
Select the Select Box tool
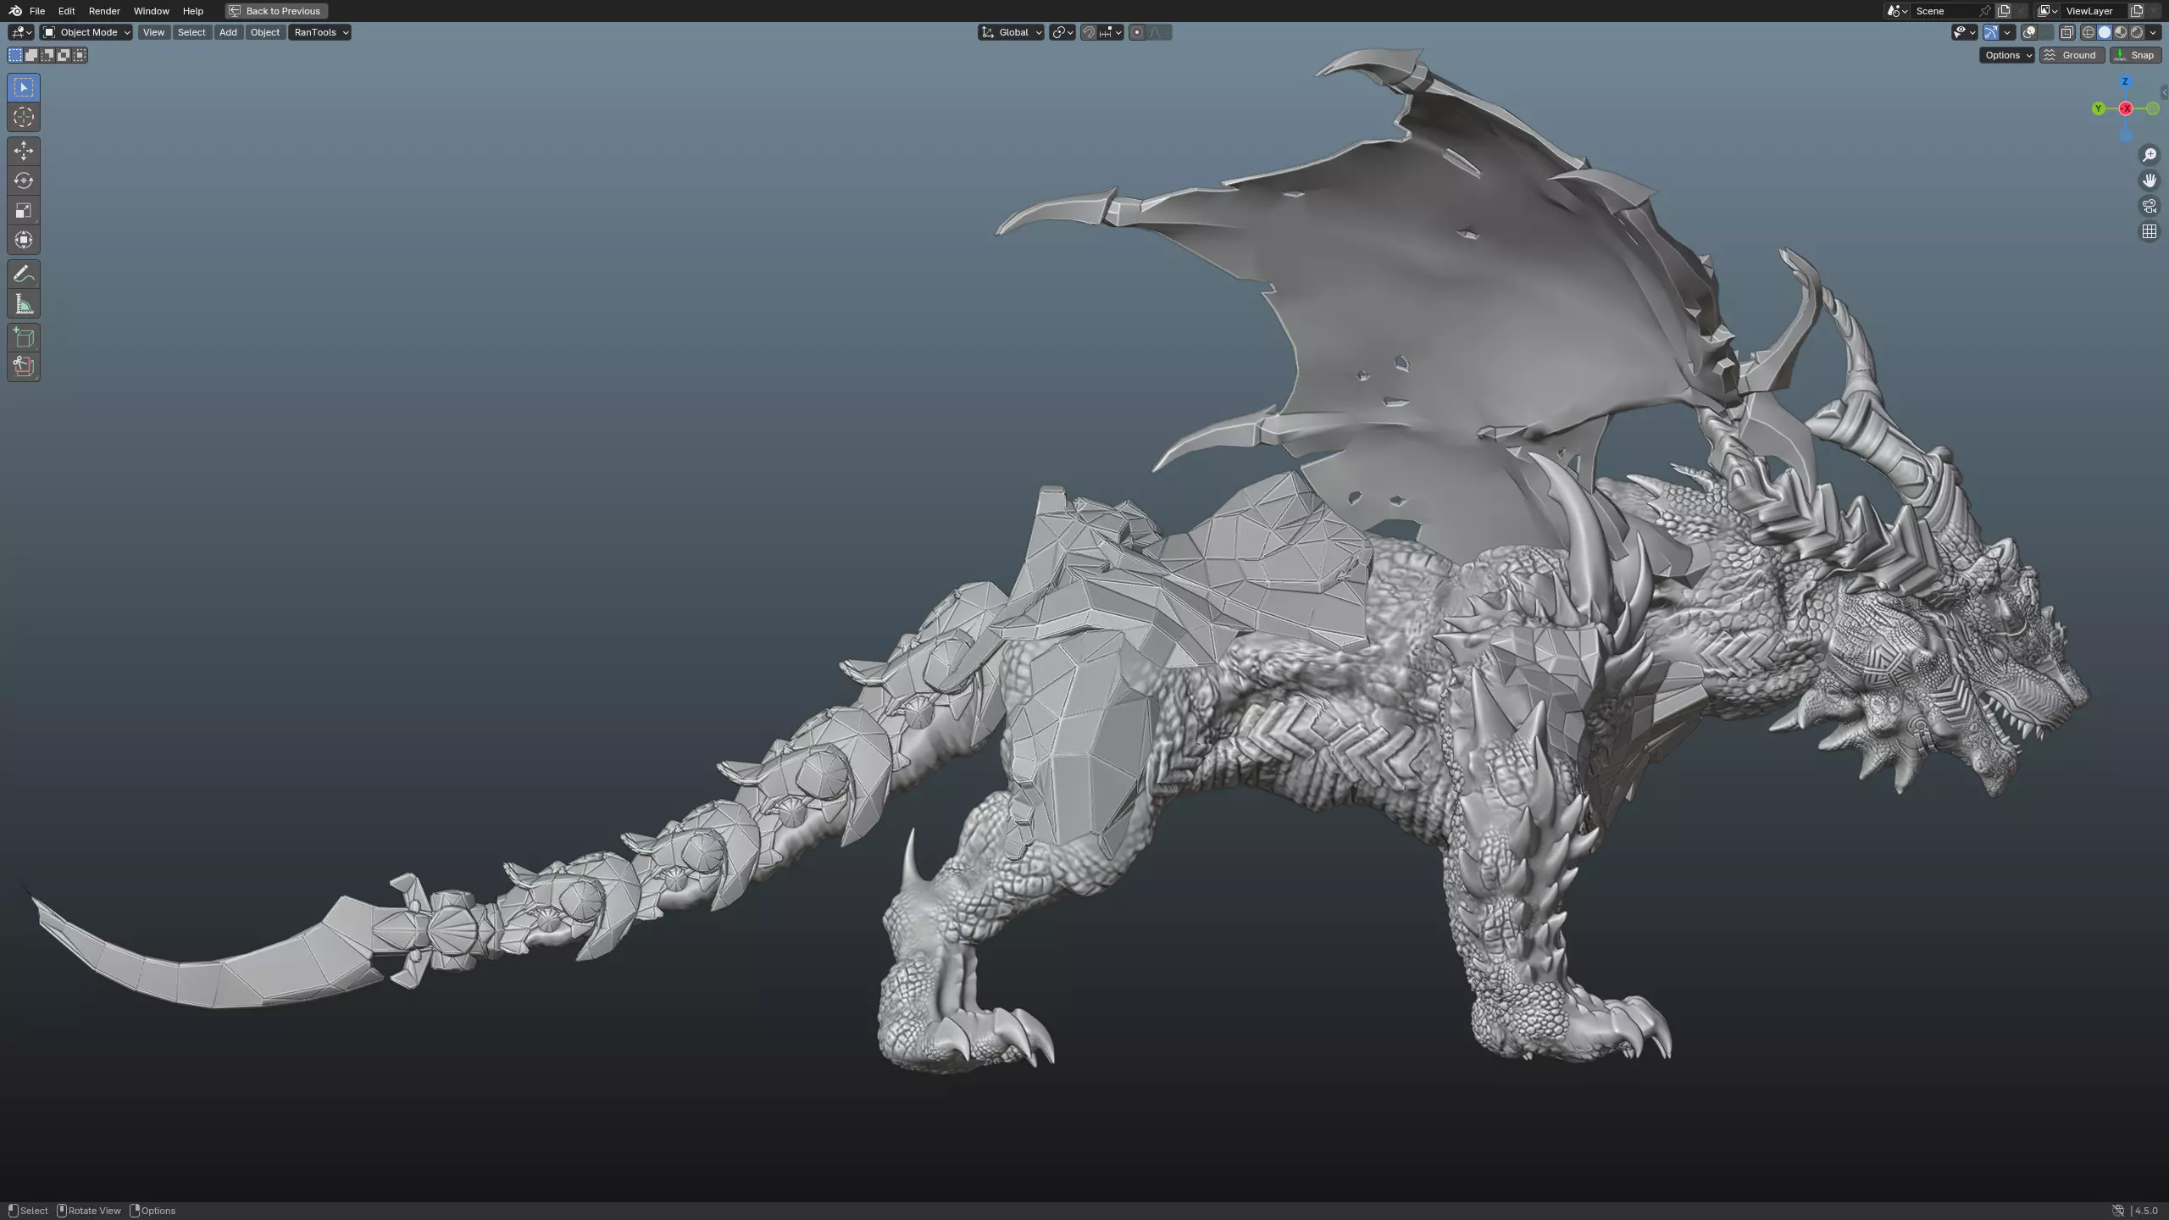click(x=24, y=87)
